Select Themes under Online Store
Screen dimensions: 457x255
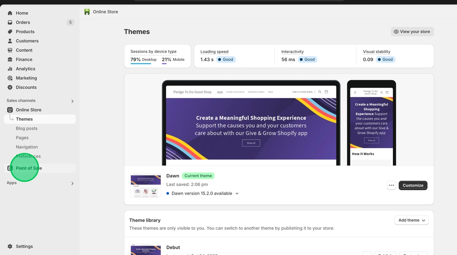coord(40,119)
